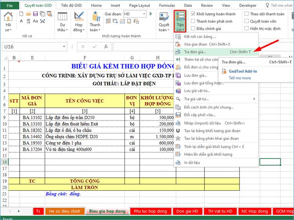Screen dimensions: 294x220
Task: Click the Tell me more link
Action: point(240,78)
